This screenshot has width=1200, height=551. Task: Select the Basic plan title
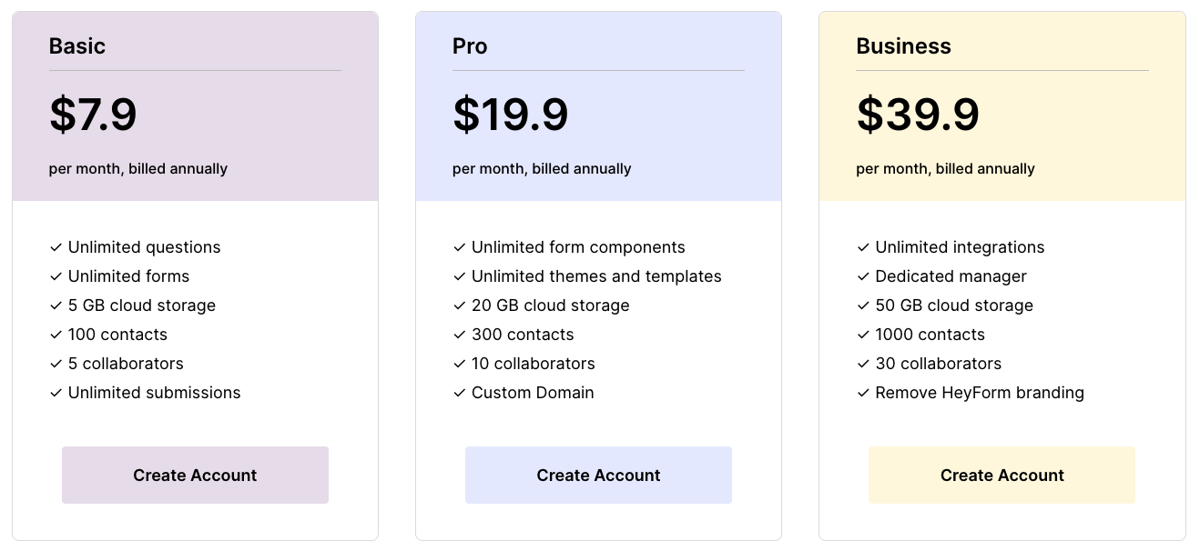coord(77,46)
